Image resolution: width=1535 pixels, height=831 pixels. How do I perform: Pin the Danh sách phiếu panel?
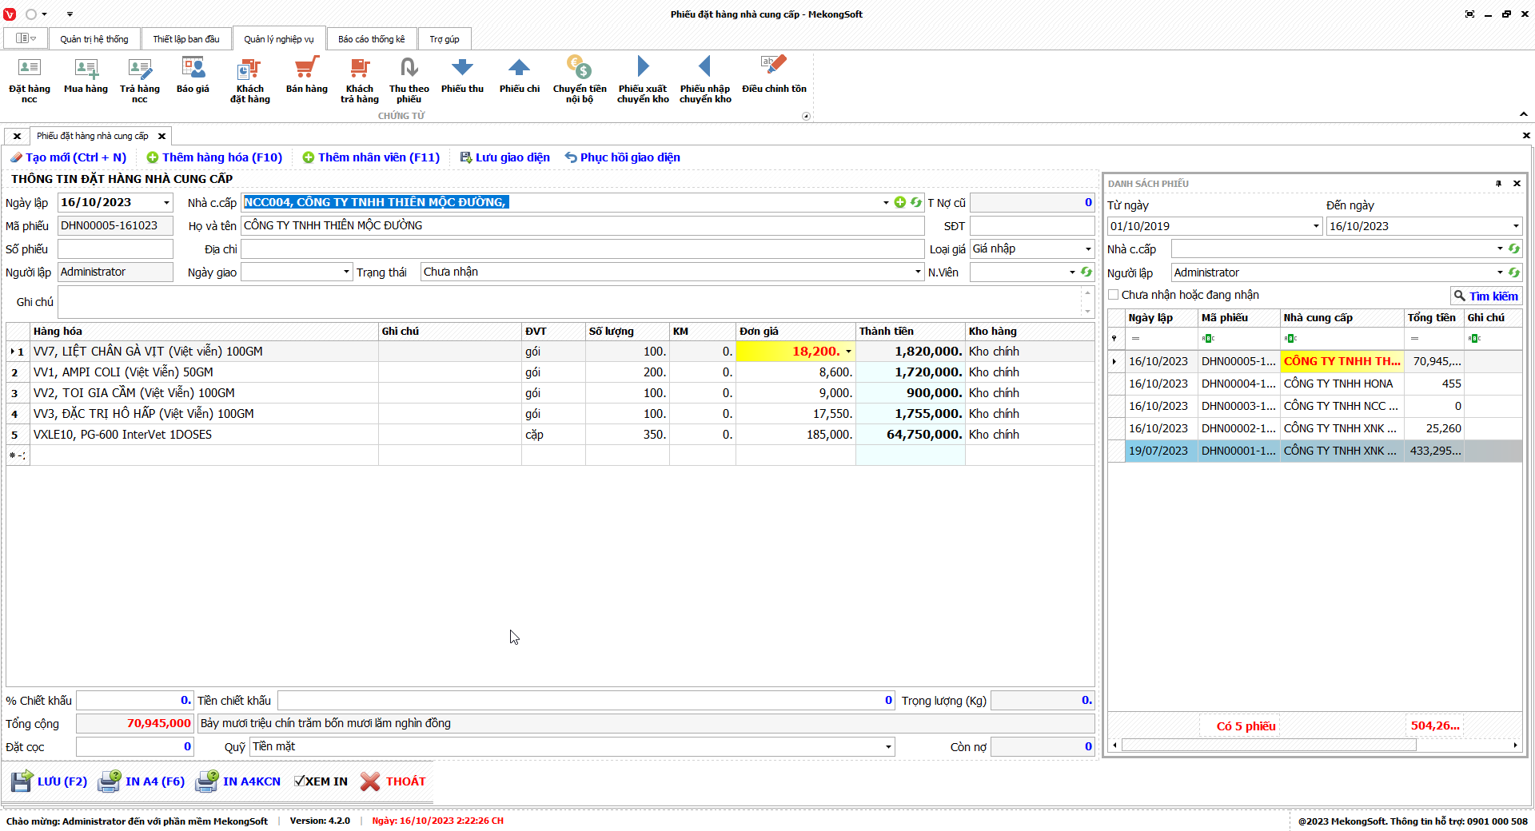[1498, 184]
